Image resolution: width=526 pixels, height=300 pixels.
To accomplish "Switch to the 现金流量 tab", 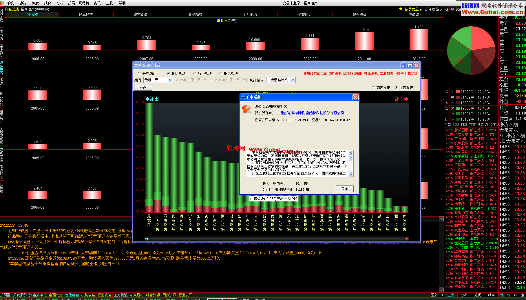I will (359, 15).
